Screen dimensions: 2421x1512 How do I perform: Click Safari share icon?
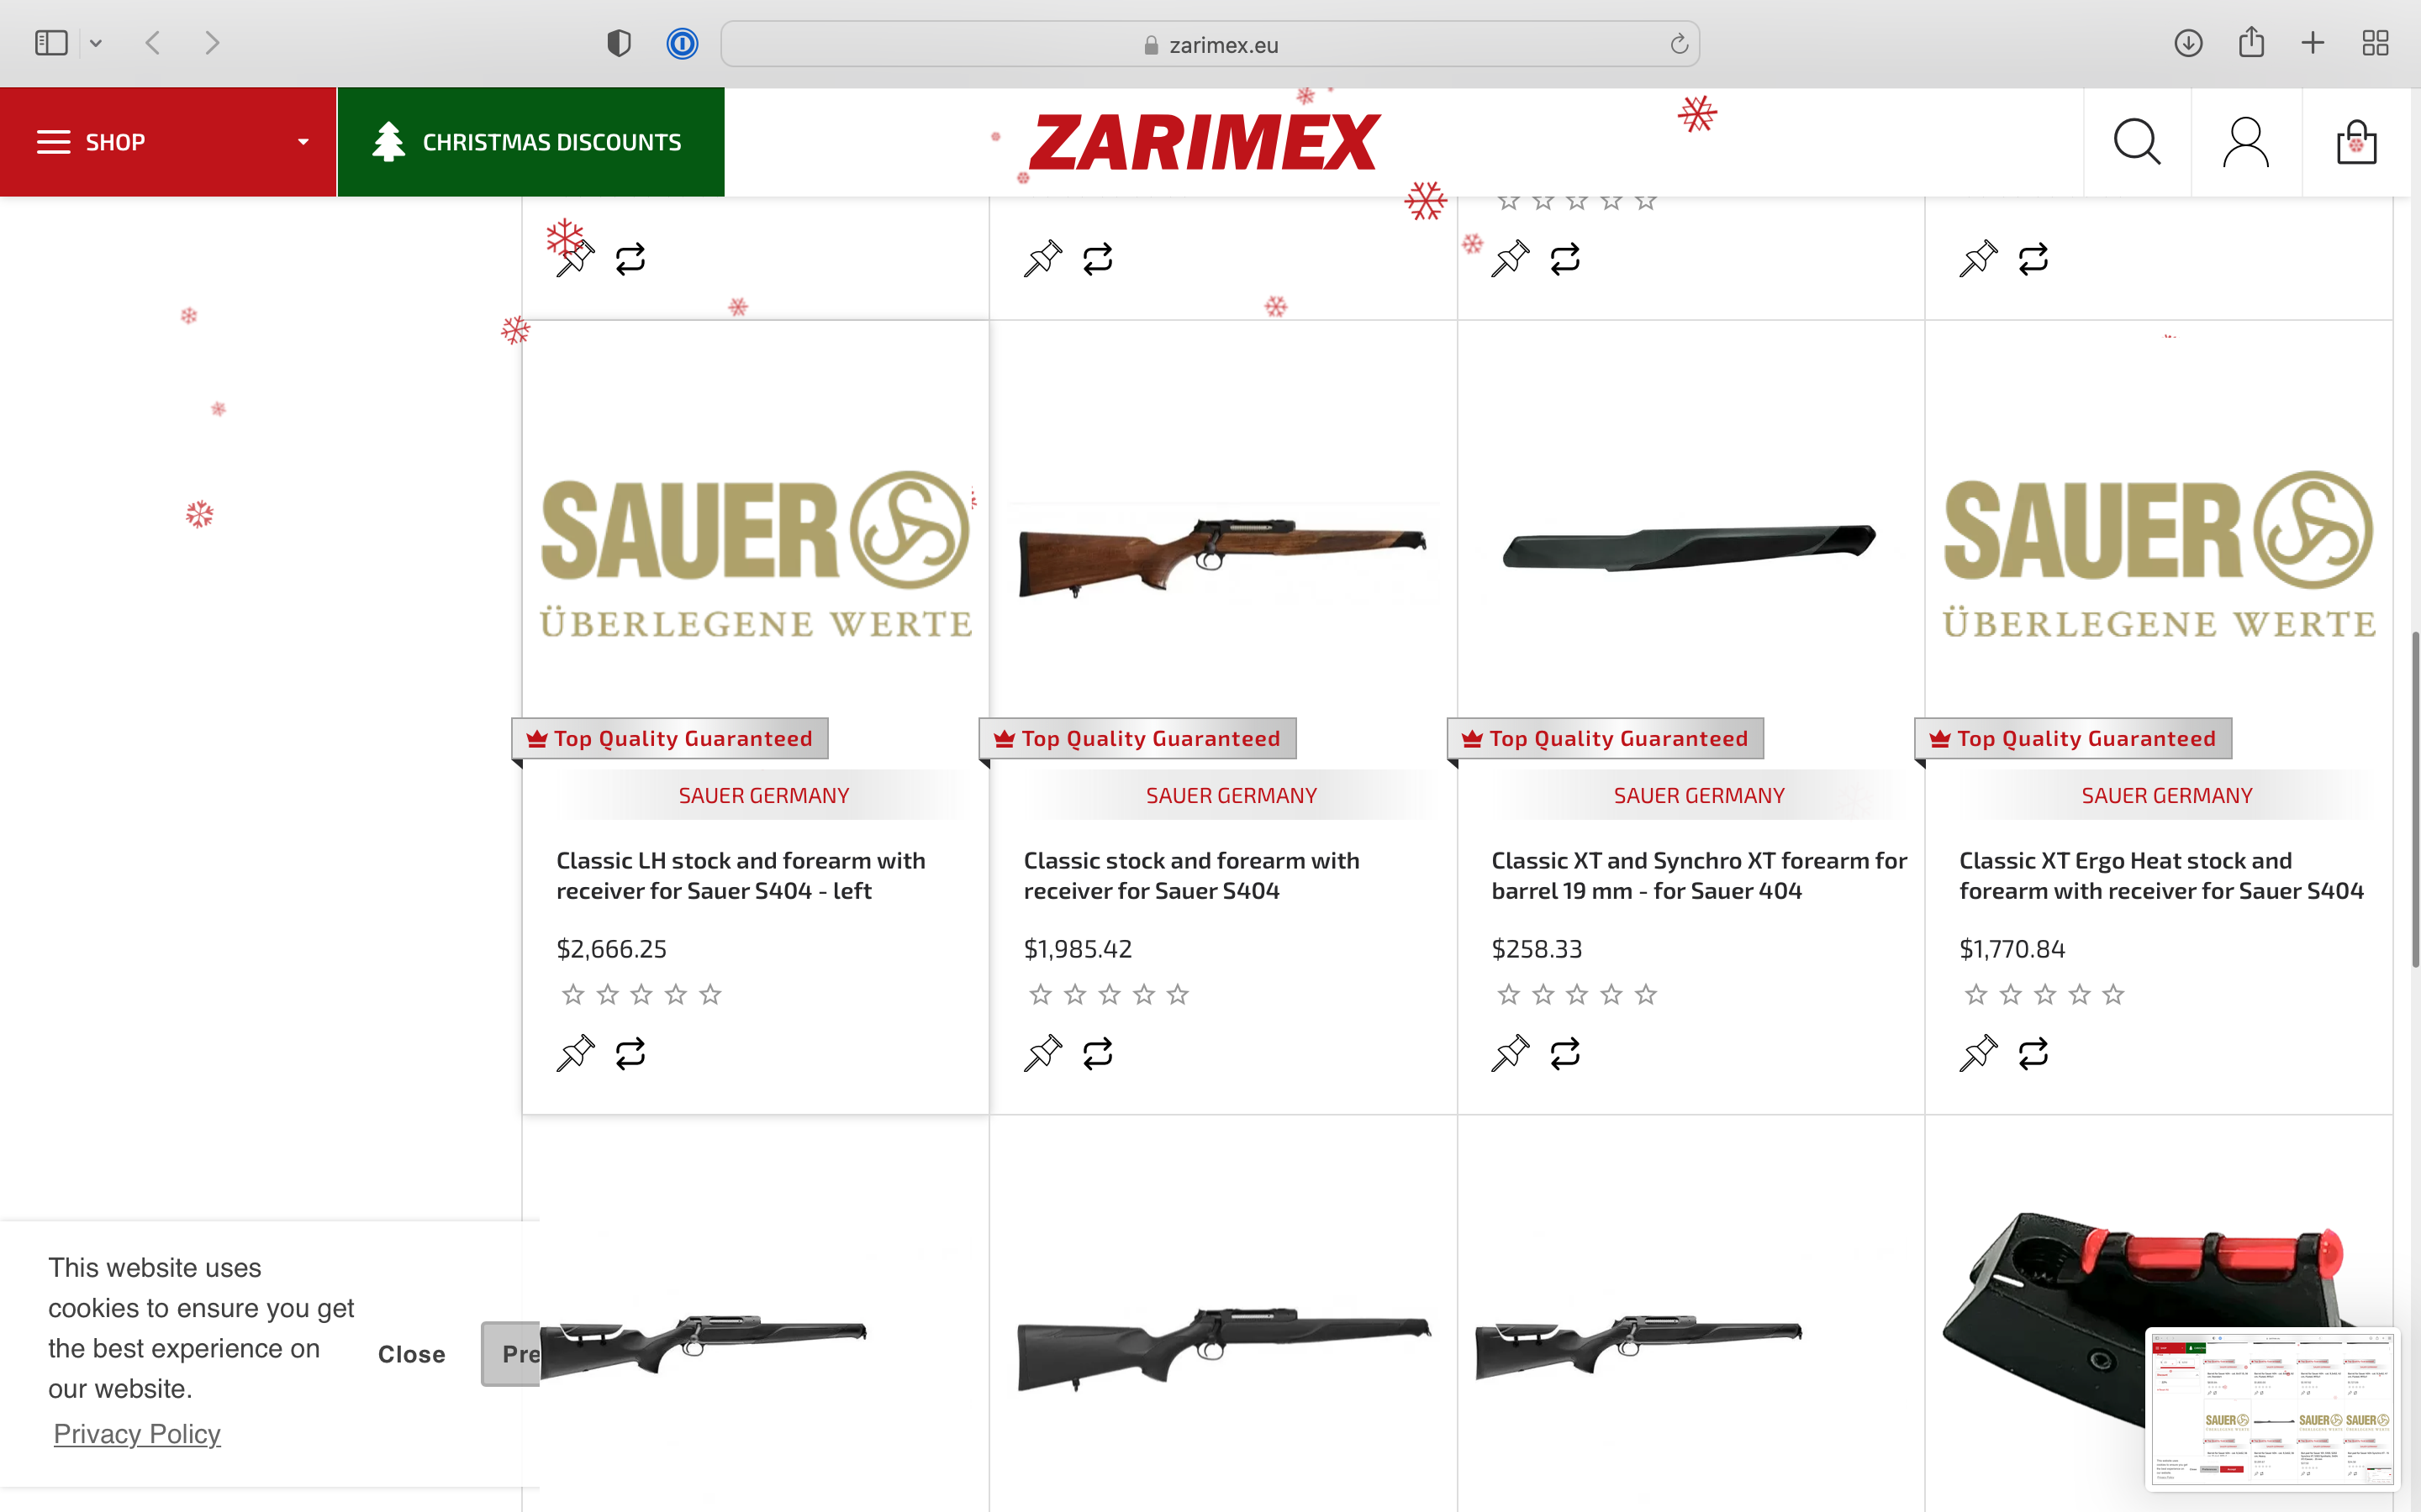click(x=2251, y=43)
